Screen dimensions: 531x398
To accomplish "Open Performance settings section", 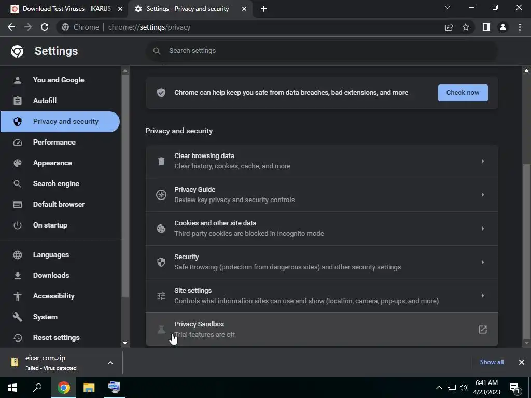I will click(x=60, y=142).
